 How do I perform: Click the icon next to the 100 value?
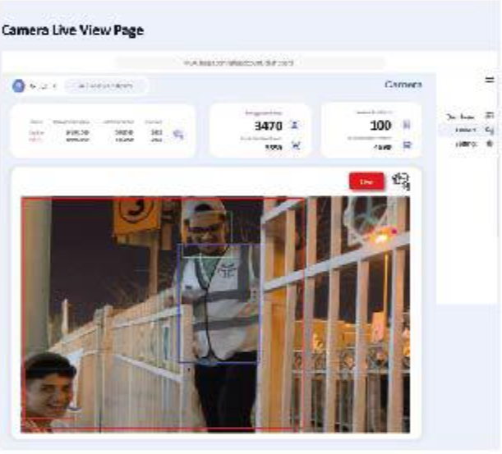[407, 126]
